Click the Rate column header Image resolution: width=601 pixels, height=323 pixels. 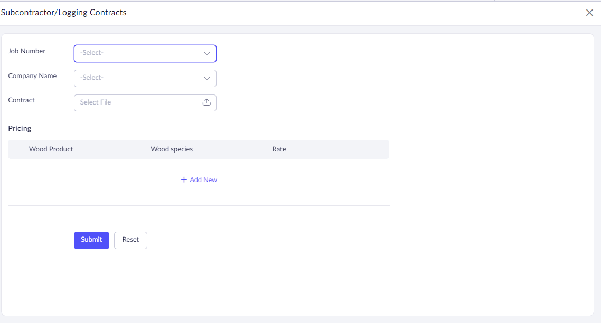click(x=279, y=149)
